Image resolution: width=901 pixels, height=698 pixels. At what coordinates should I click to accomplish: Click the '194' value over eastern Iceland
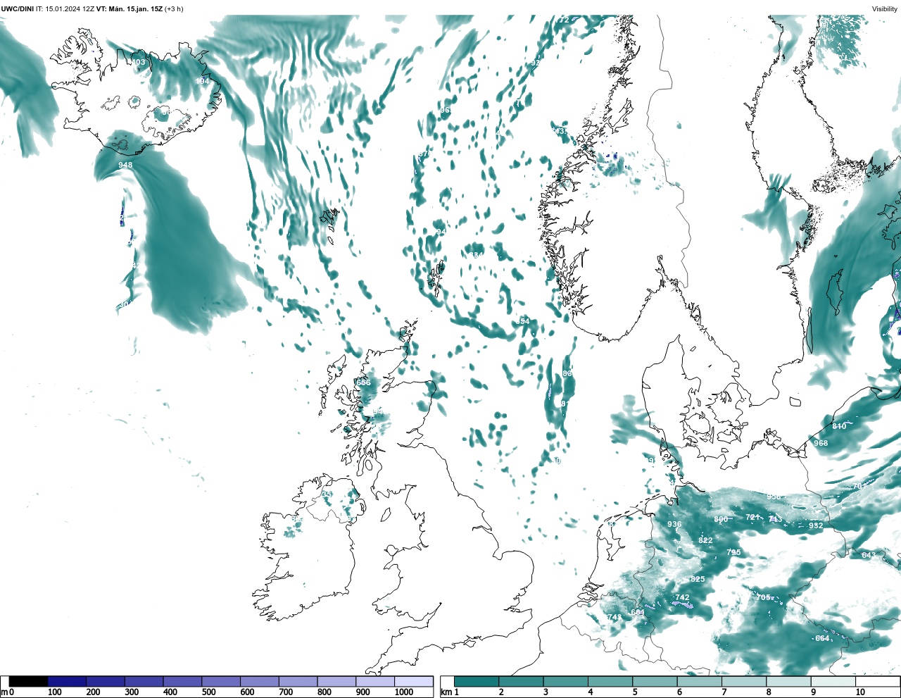pyautogui.click(x=202, y=81)
